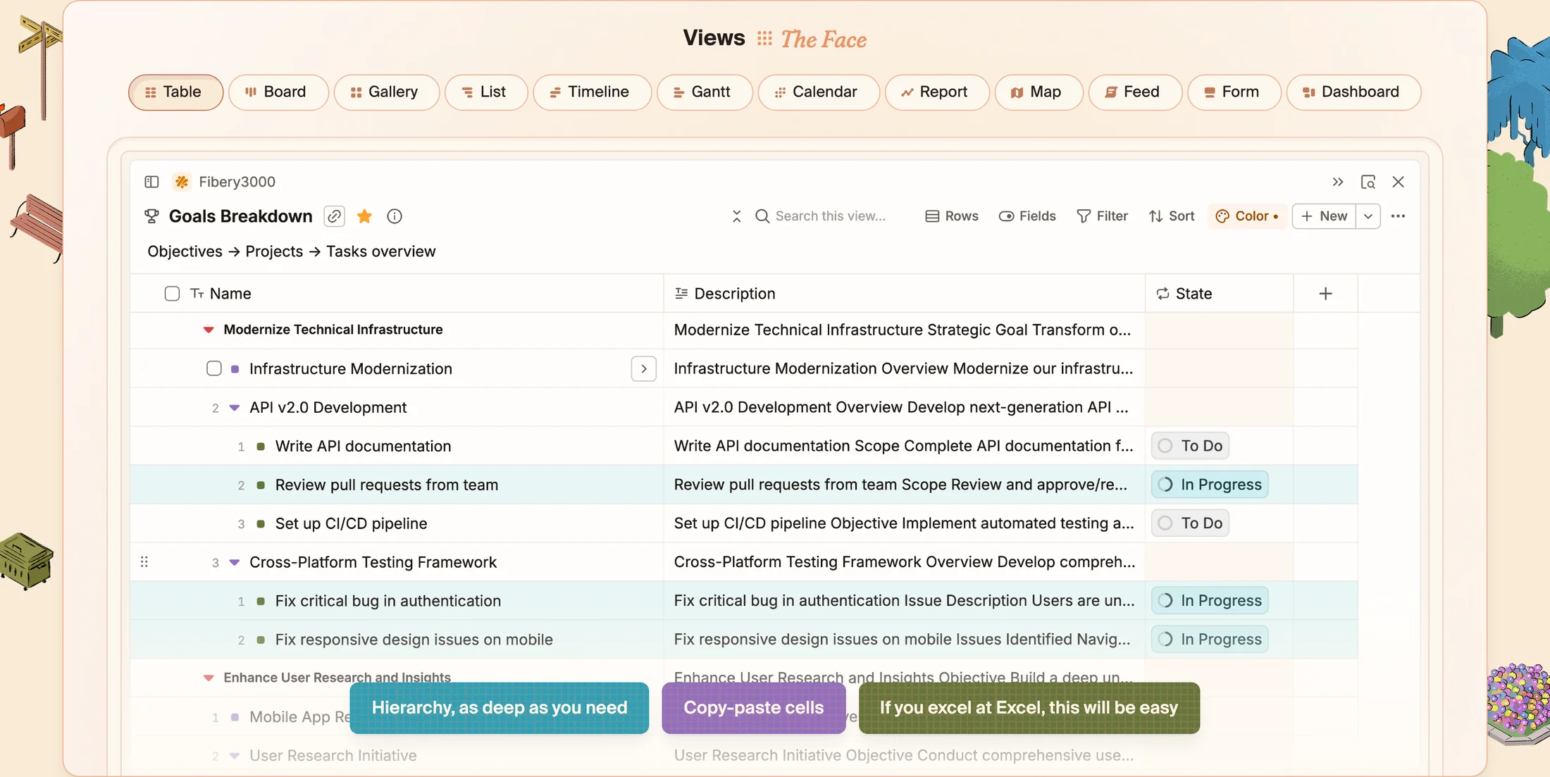Image resolution: width=1550 pixels, height=777 pixels.
Task: Open the three-dots more options menu
Action: pos(1398,216)
